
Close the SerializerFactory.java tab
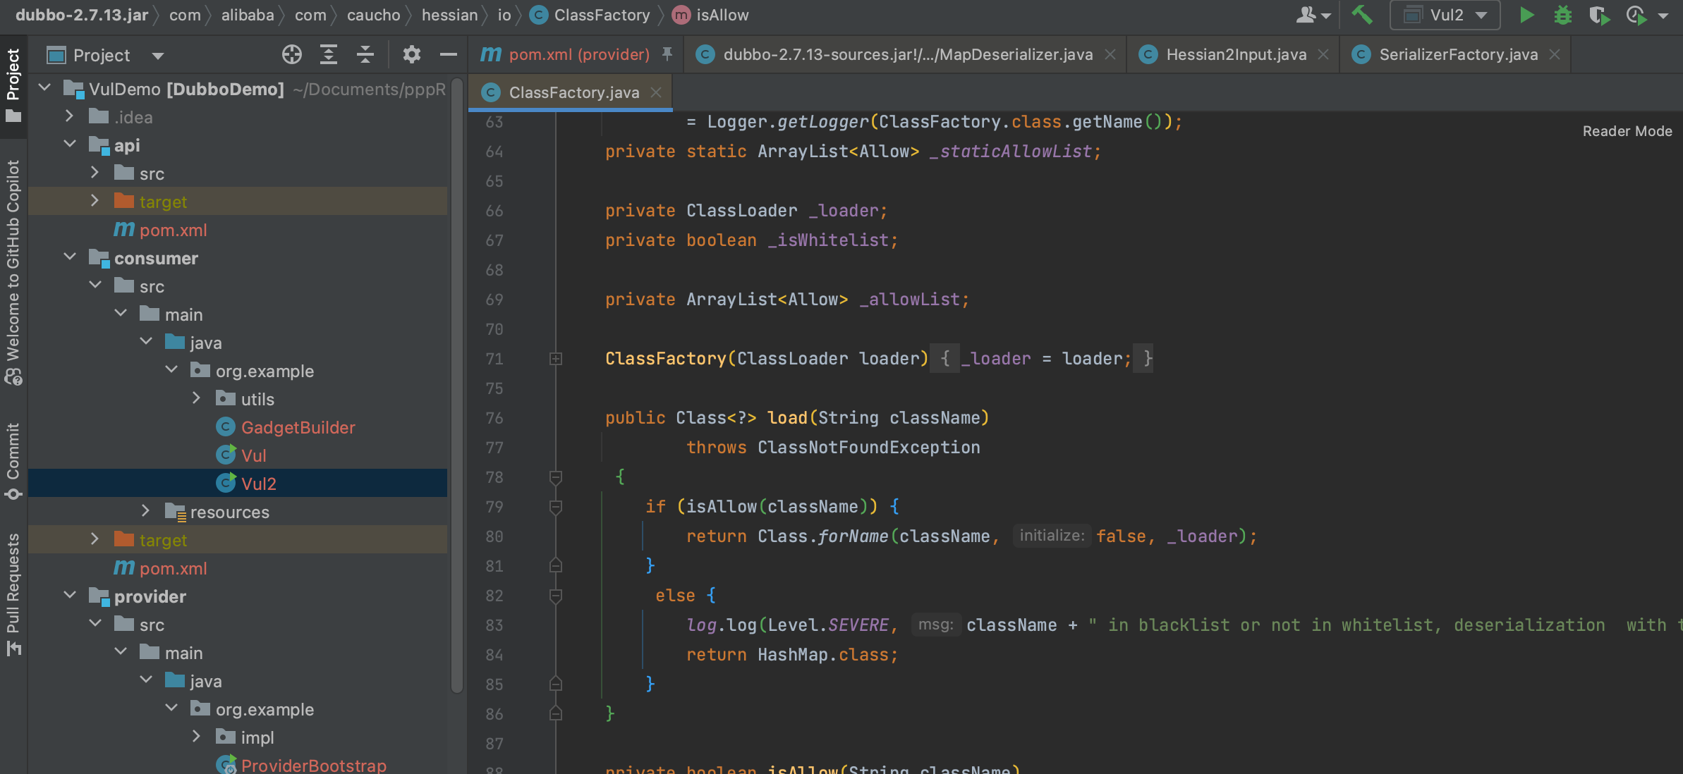point(1555,54)
